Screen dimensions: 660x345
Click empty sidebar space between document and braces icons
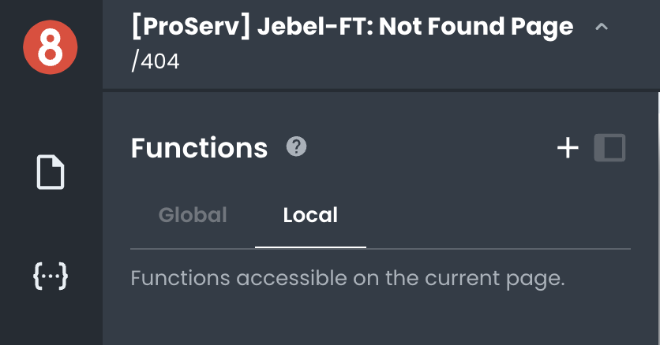tap(51, 224)
